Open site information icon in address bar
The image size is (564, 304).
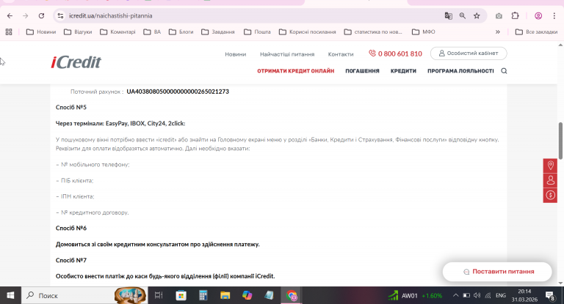pos(60,16)
